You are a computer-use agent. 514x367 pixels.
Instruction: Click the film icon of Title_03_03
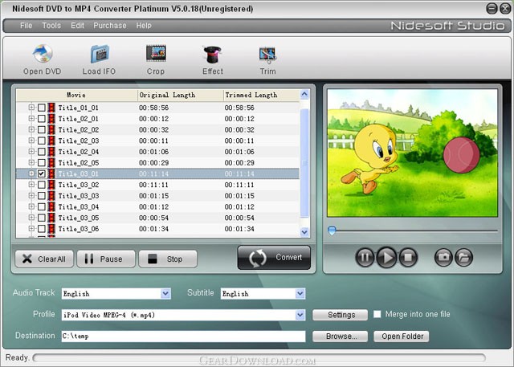(x=51, y=196)
